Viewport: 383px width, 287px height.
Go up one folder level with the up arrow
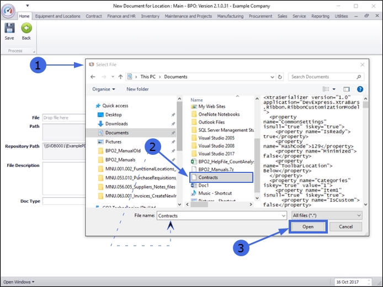tap(120, 77)
